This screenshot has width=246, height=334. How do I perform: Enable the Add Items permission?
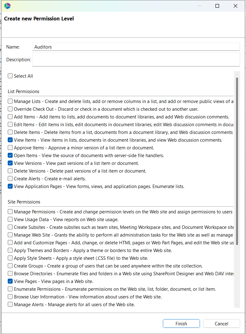click(x=11, y=117)
